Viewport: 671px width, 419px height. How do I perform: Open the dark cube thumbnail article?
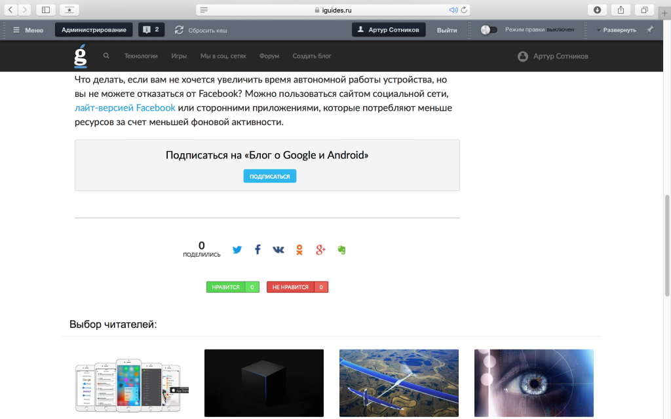pos(264,383)
